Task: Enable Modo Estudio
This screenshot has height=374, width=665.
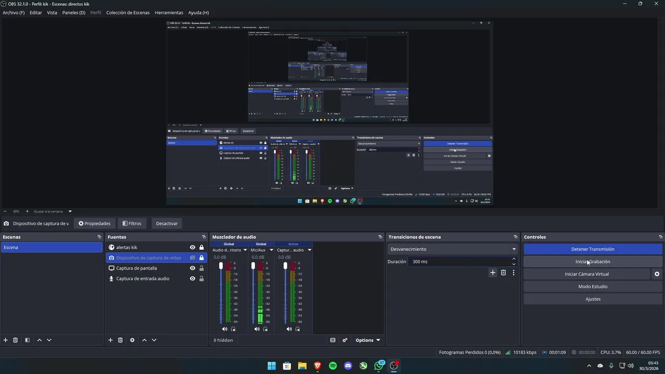Action: (593, 287)
